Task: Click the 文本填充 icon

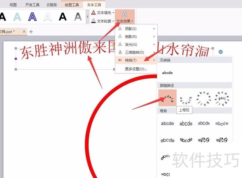Action: pyautogui.click(x=93, y=12)
